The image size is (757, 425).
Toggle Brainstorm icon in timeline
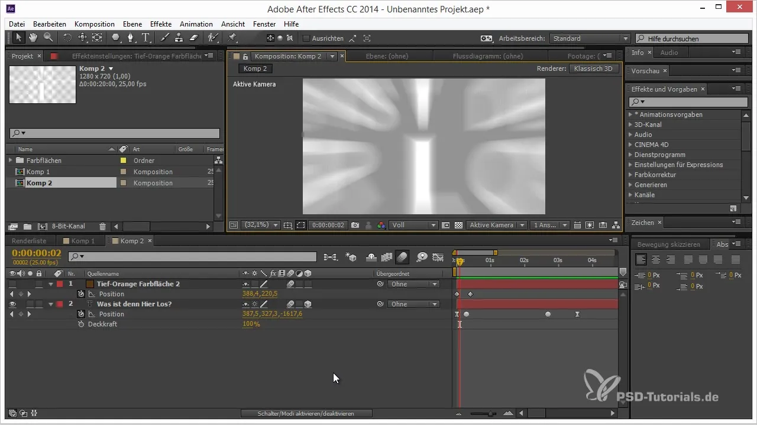pyautogui.click(x=422, y=257)
